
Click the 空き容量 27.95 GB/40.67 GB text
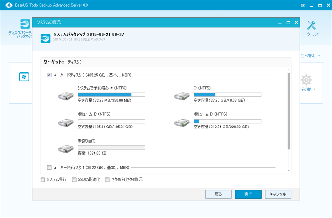pos(219,100)
